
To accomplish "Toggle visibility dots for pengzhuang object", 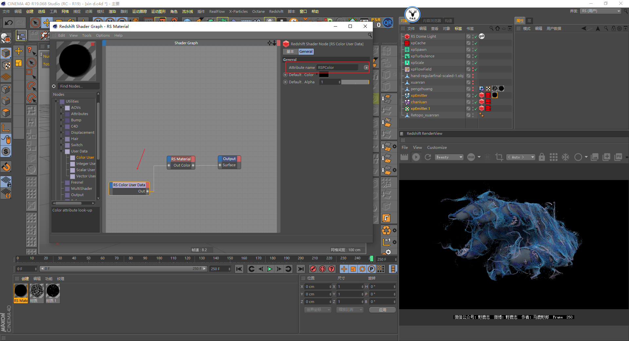I will tap(473, 89).
